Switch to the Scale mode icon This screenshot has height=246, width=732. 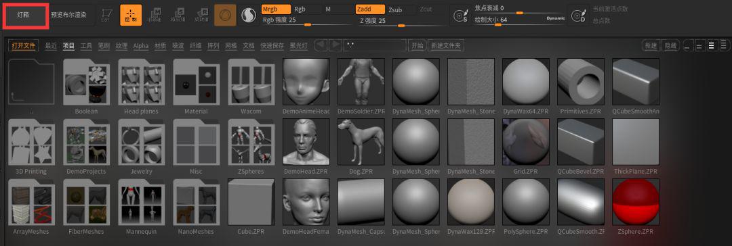178,15
